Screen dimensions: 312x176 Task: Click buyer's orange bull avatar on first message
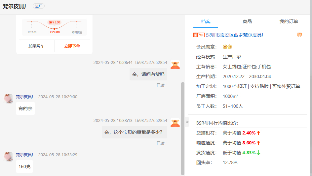click(x=175, y=65)
